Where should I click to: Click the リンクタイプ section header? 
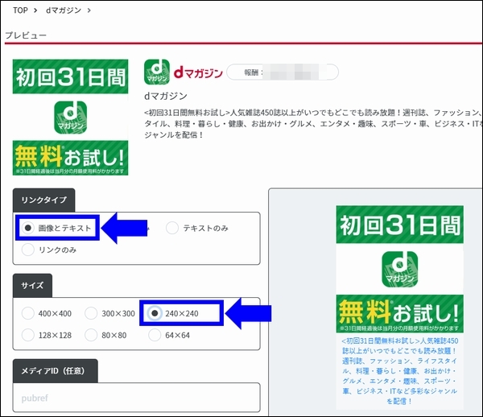tap(43, 200)
